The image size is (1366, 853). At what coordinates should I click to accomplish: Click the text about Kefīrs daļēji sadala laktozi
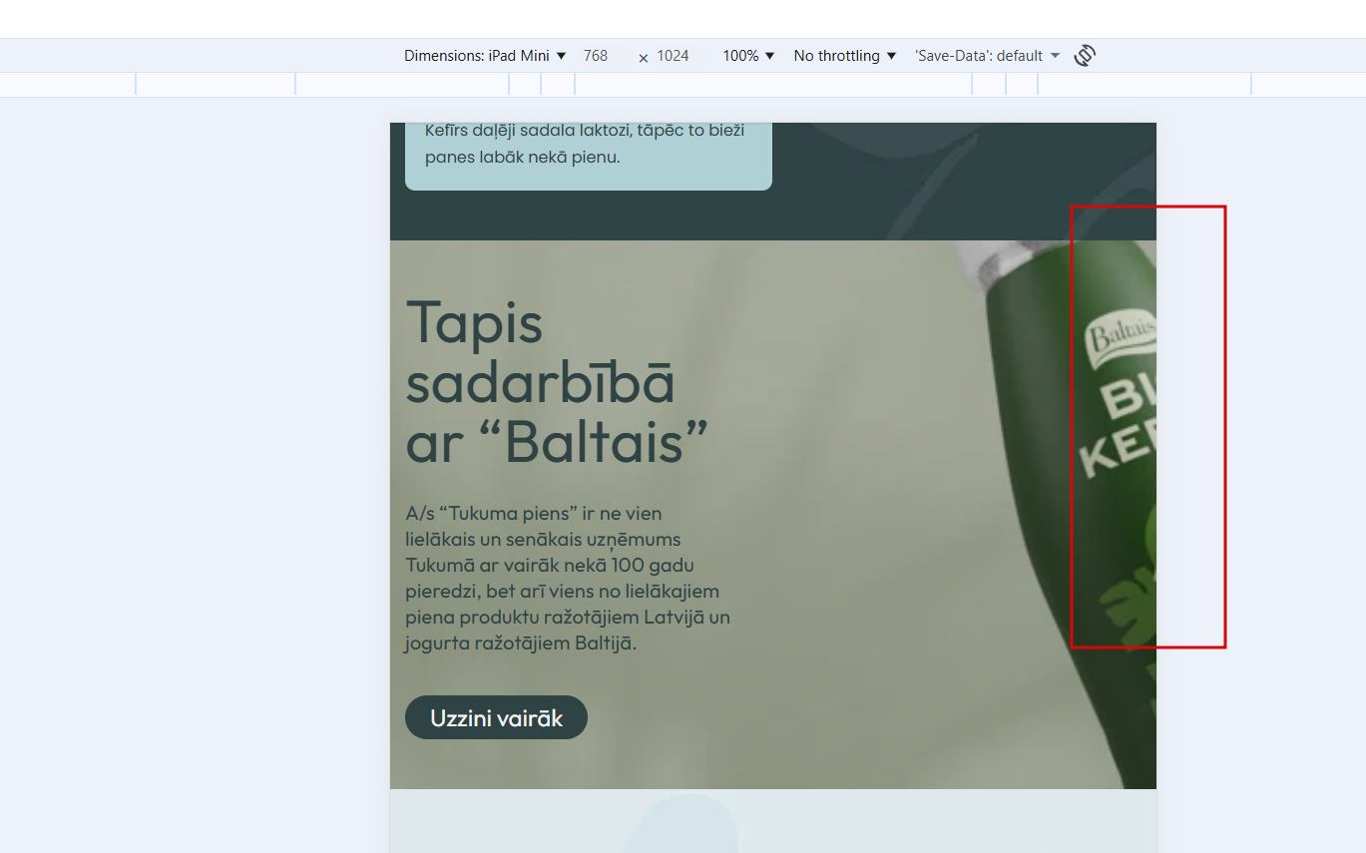coord(585,144)
